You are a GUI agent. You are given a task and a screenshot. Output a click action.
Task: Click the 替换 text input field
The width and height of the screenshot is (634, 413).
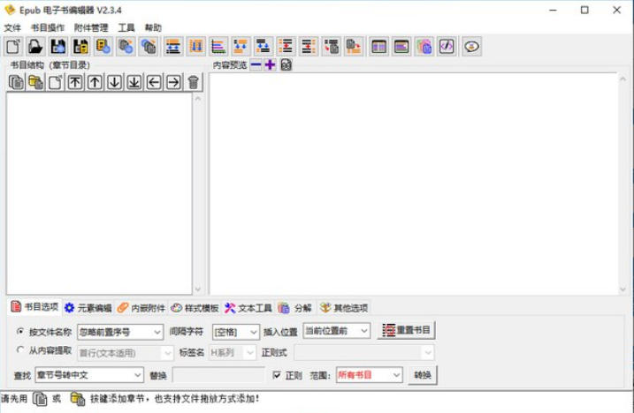[x=218, y=375]
